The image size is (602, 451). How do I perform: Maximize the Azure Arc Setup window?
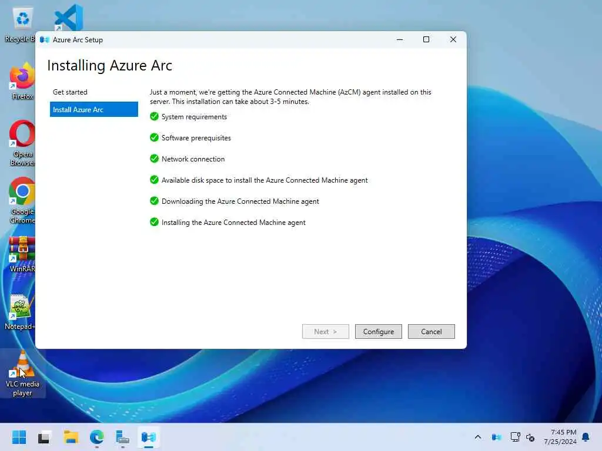pos(426,39)
